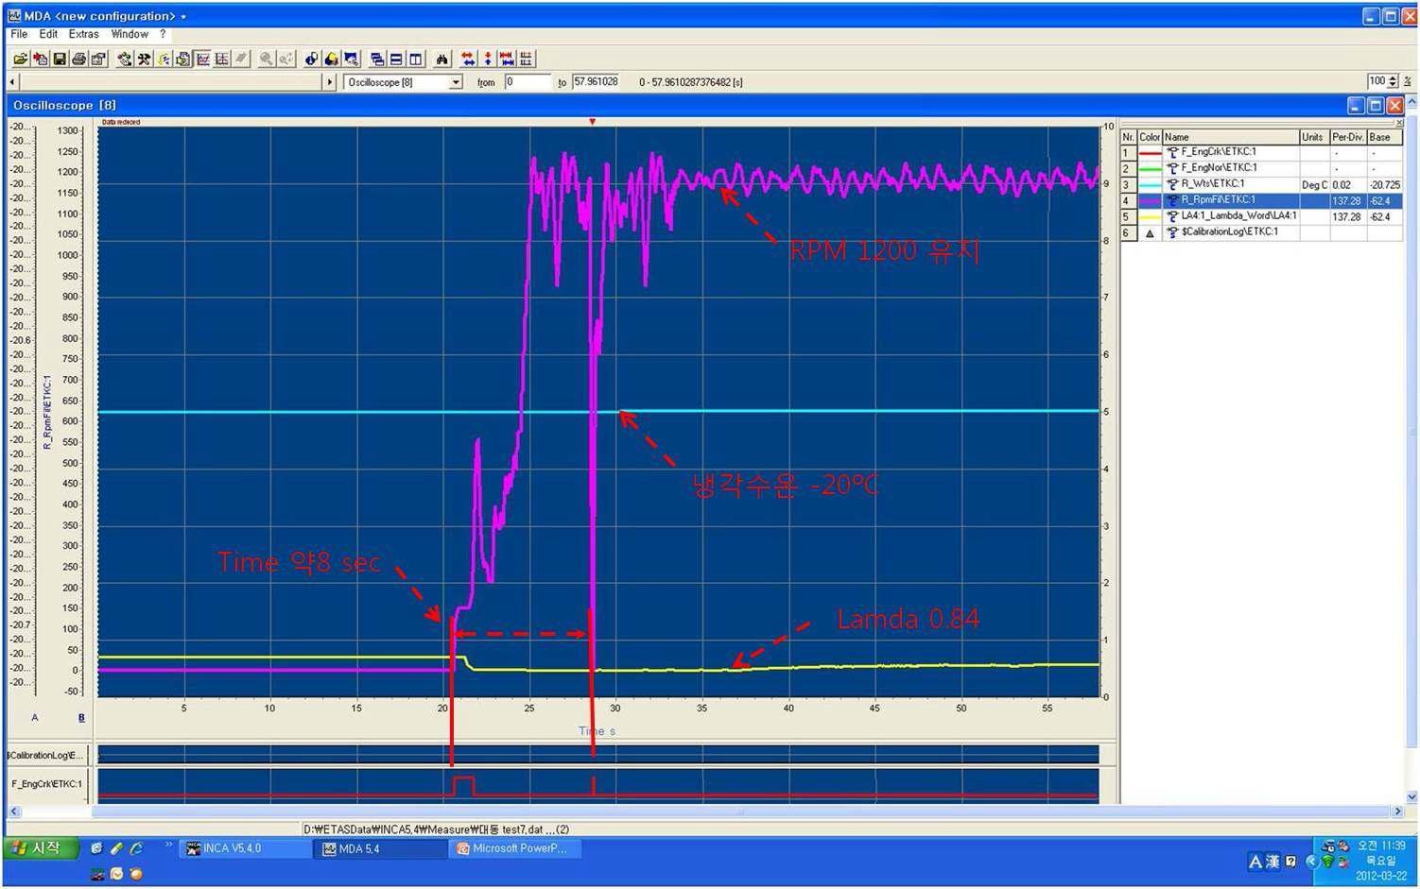Click the signal icon beside R_Wts\ETKC:1

click(1172, 184)
